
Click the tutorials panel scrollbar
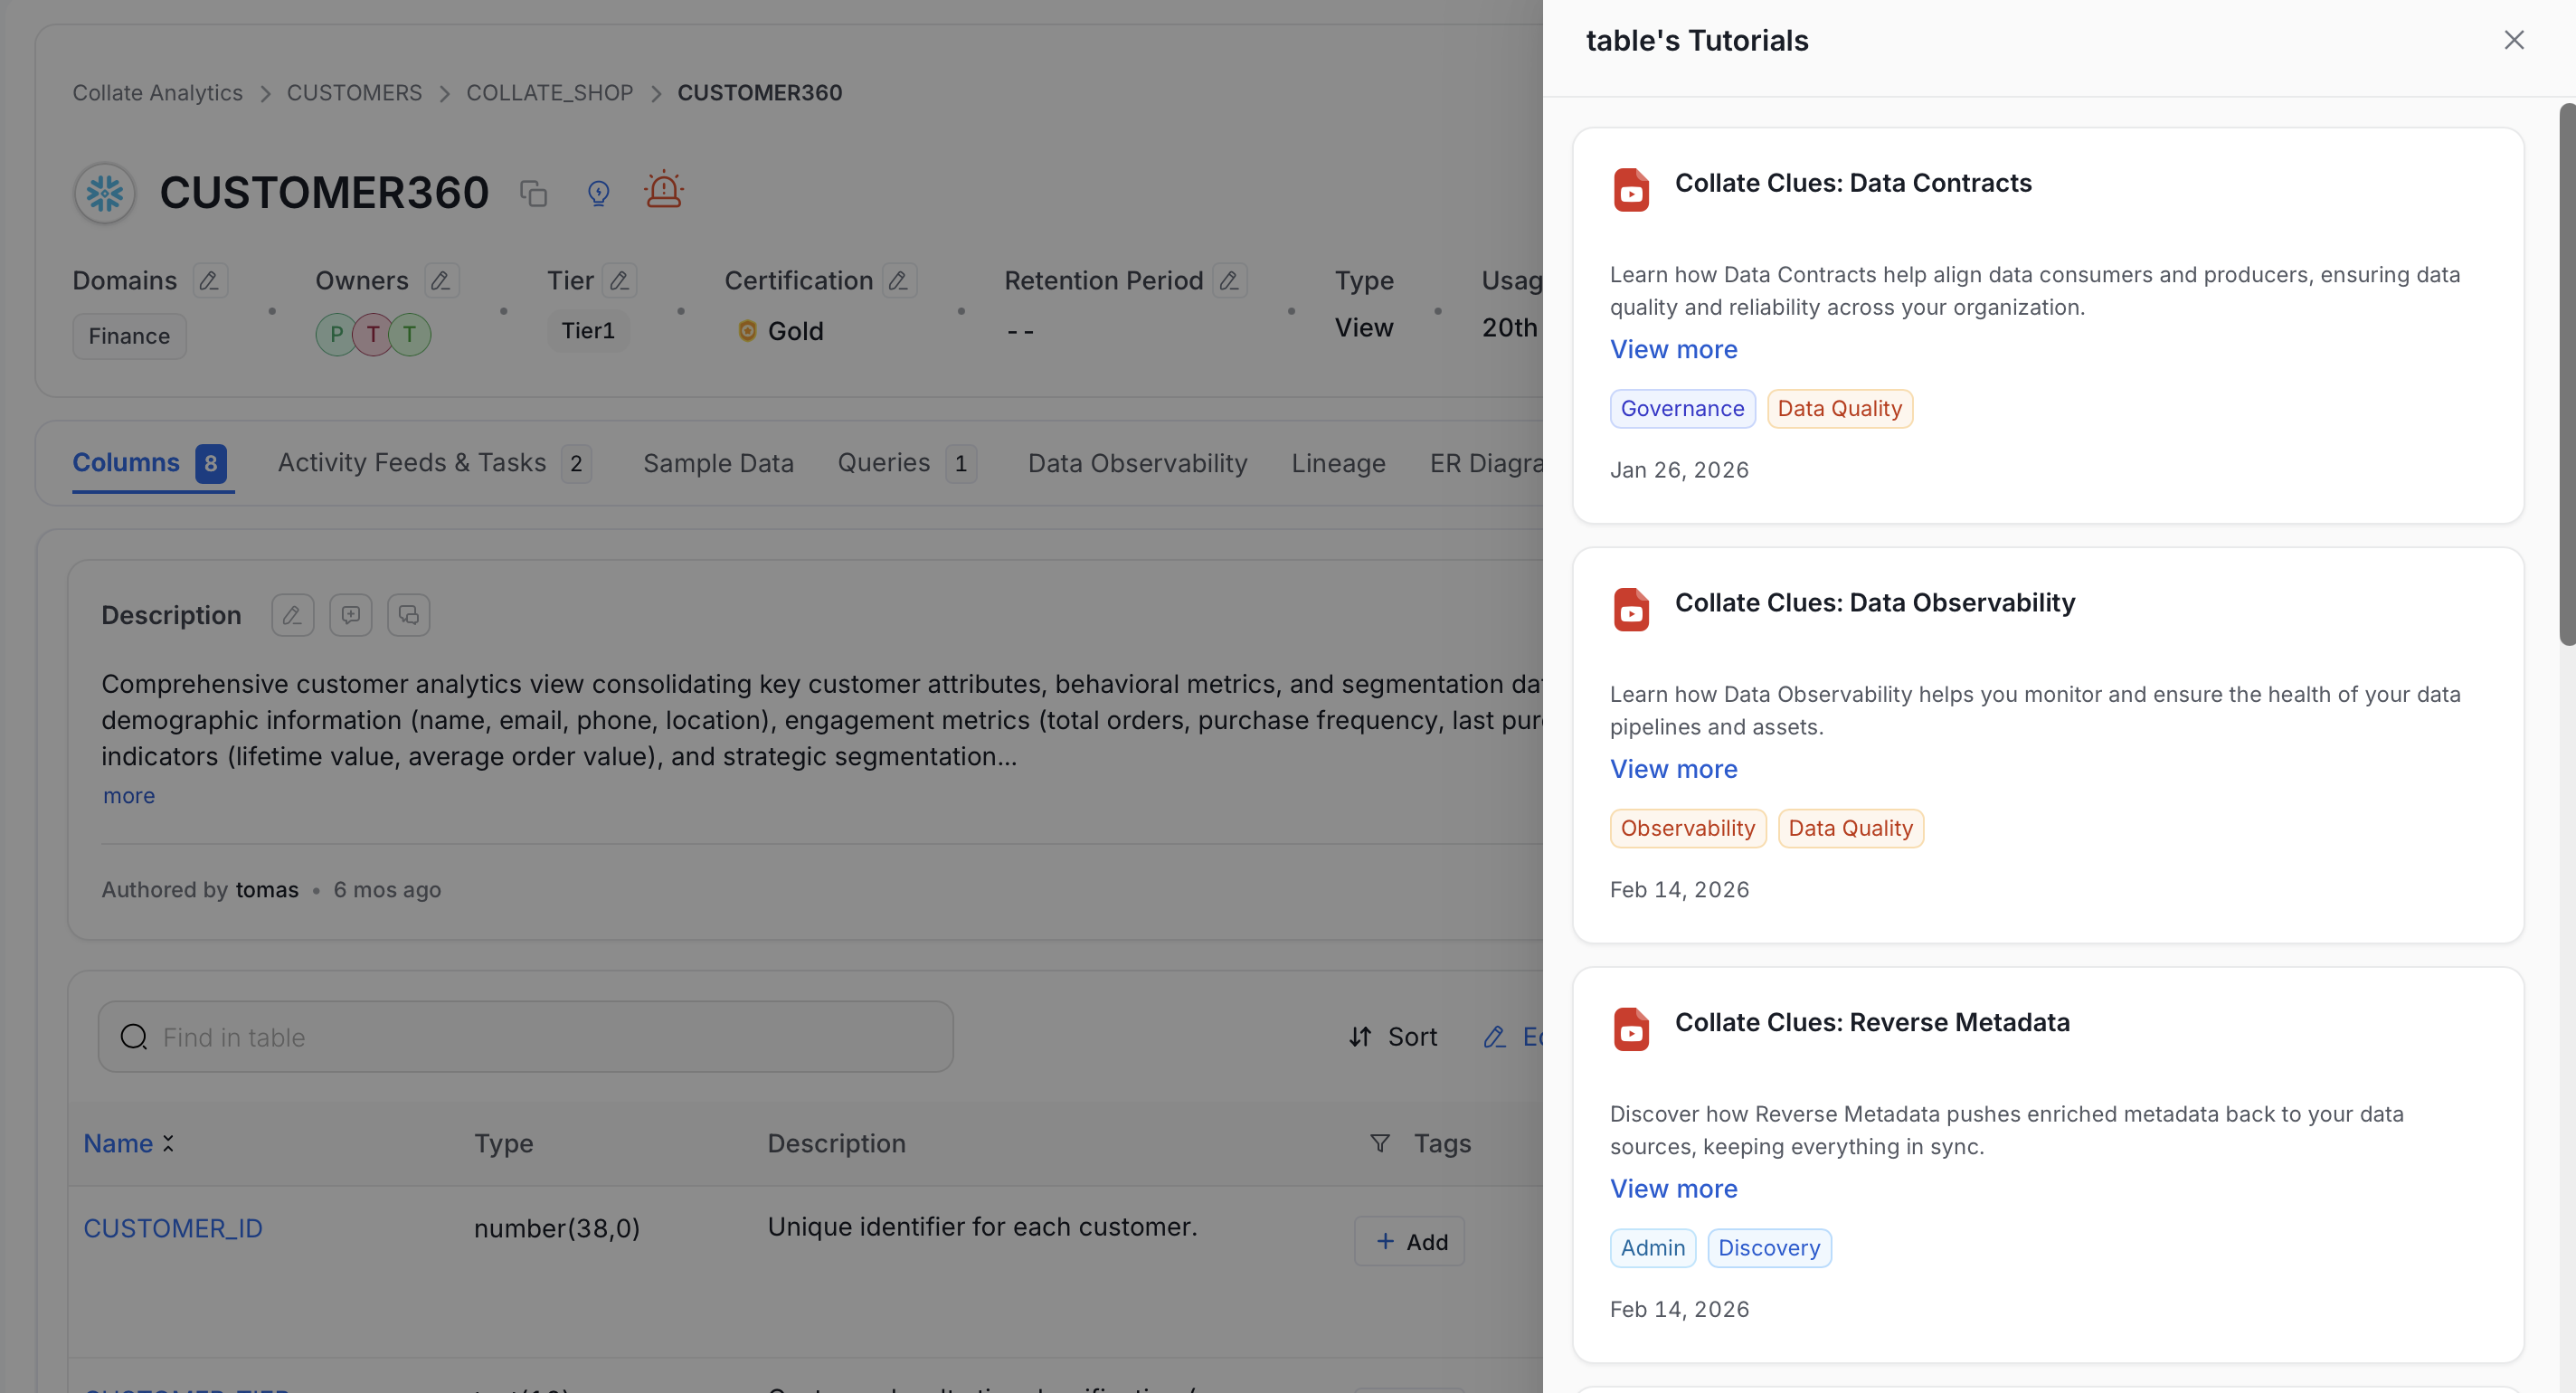2567,374
